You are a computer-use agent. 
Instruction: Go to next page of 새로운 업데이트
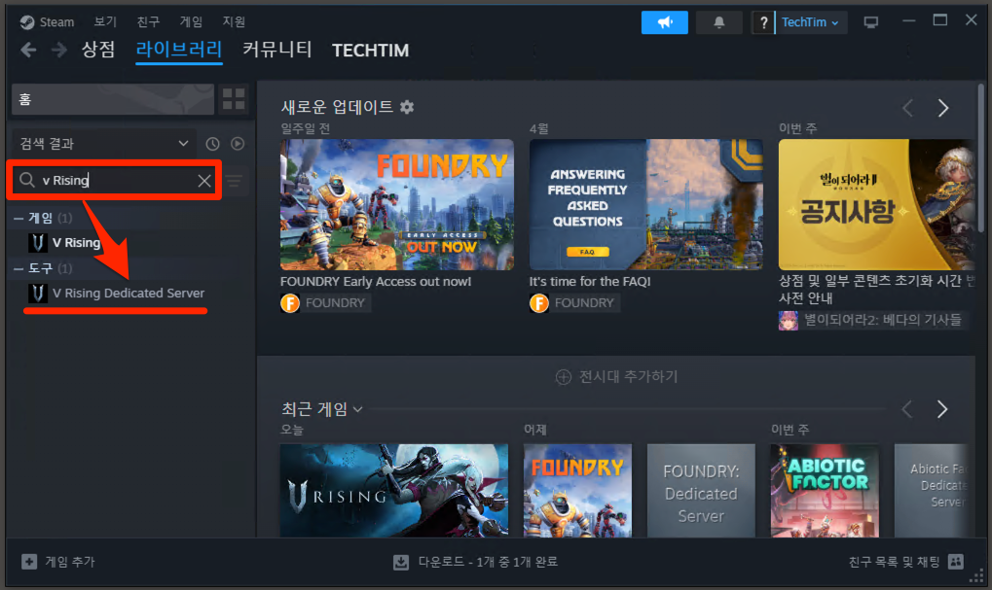tap(942, 108)
